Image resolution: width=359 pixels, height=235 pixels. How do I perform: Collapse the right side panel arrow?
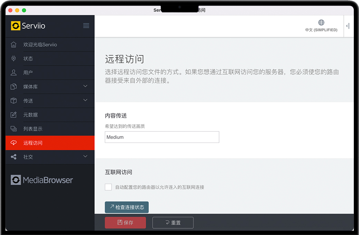tap(348, 26)
